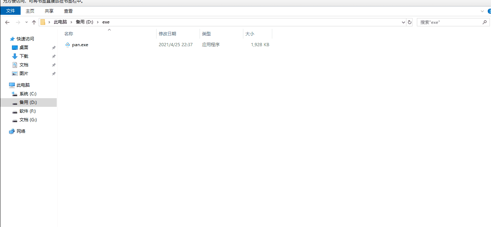Open 文档 (G:) drive
Image resolution: width=491 pixels, height=227 pixels.
[x=28, y=120]
